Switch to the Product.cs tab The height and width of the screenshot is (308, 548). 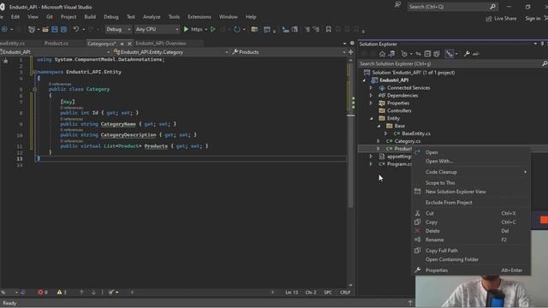(x=57, y=44)
